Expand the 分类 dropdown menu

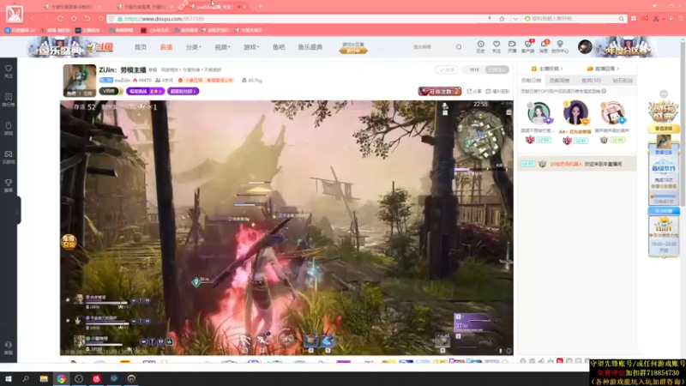click(x=193, y=47)
